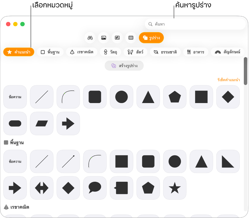
Task: Switch to the เรขาคณิต category
Action: [82, 52]
